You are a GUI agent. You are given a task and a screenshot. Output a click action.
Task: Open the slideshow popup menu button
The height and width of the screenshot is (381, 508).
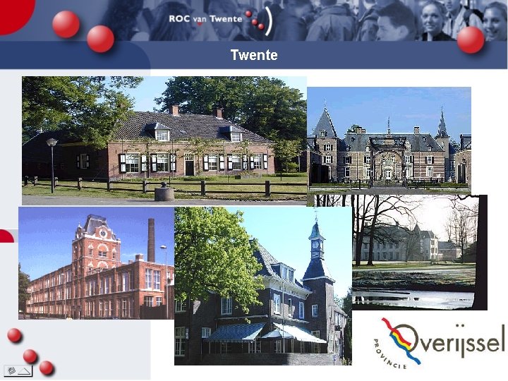(18, 370)
